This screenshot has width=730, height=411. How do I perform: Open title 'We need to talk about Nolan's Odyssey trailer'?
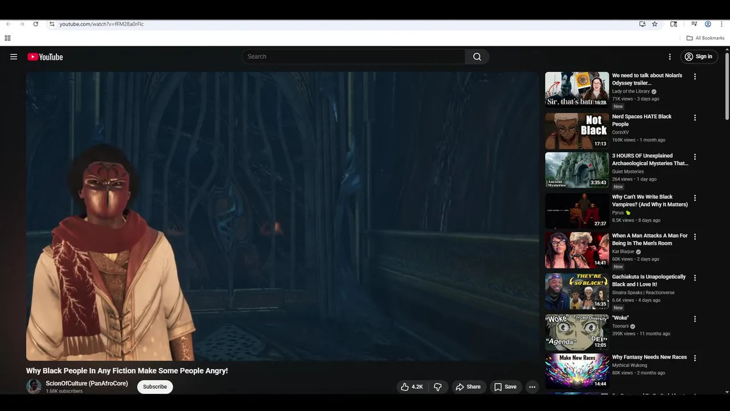647,79
